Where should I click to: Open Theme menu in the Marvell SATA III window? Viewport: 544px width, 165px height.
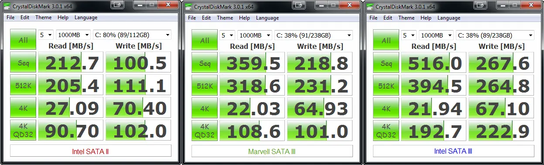[225, 17]
